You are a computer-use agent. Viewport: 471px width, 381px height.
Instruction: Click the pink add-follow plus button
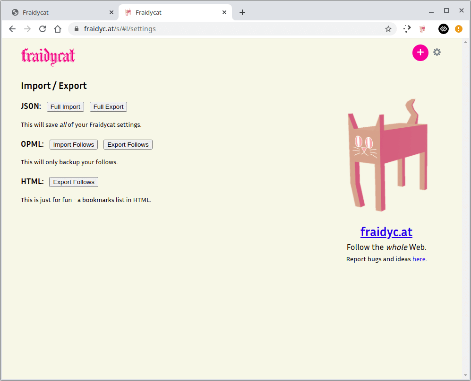point(420,53)
